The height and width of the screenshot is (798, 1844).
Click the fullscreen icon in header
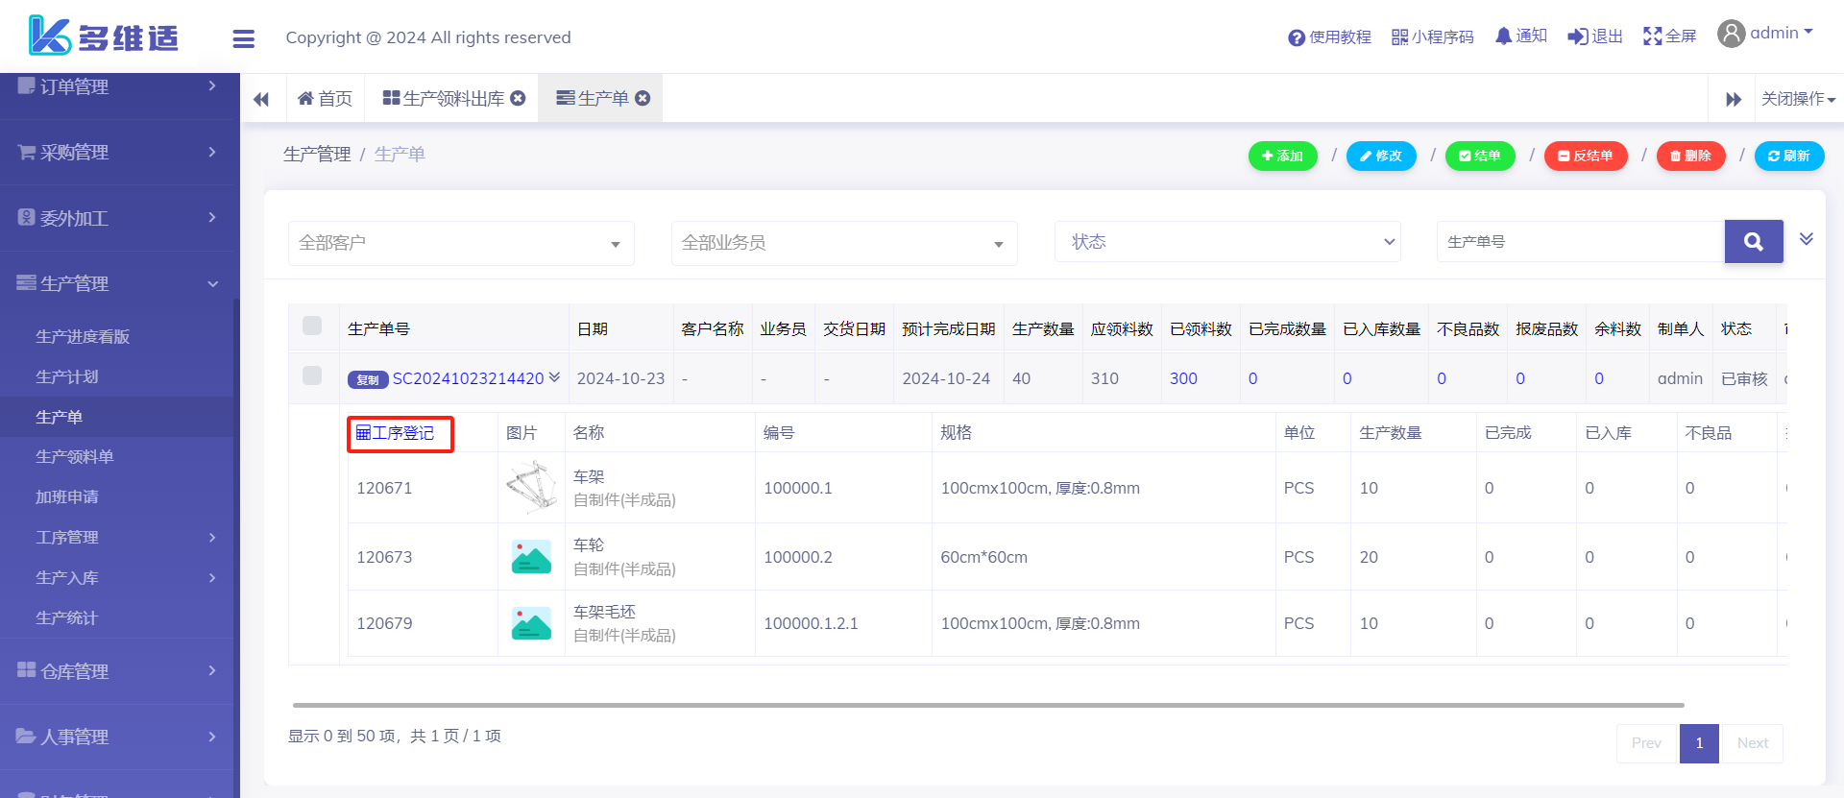pos(1652,36)
